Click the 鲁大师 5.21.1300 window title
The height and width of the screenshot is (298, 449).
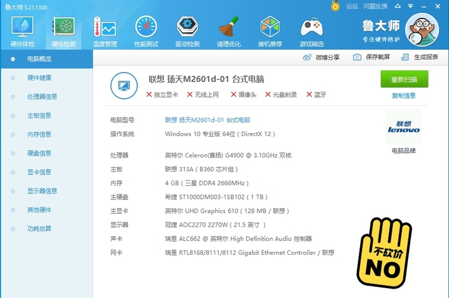26,7
